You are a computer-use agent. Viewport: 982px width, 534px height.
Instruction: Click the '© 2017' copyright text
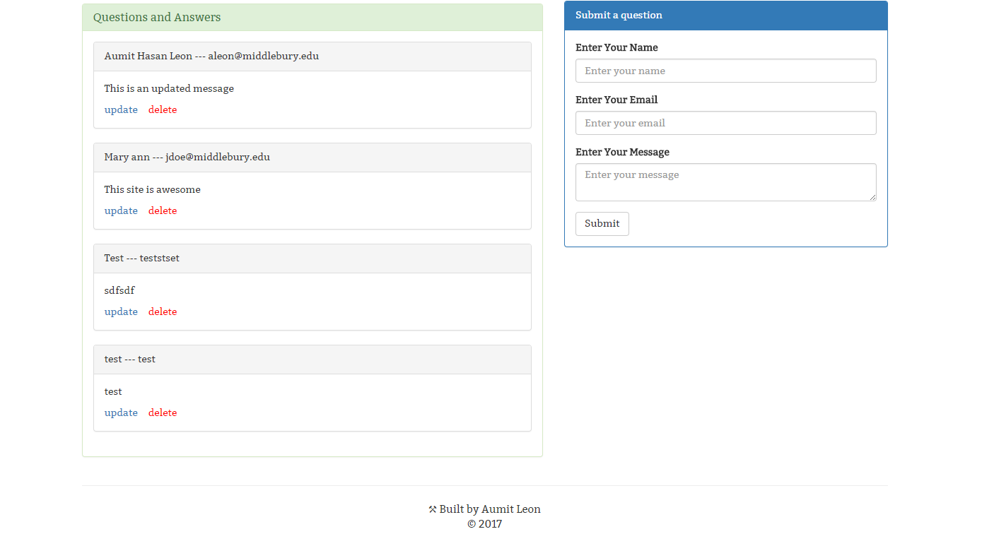coord(484,524)
